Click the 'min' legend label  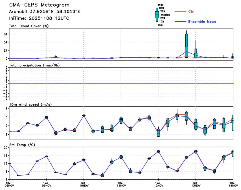tap(160, 25)
